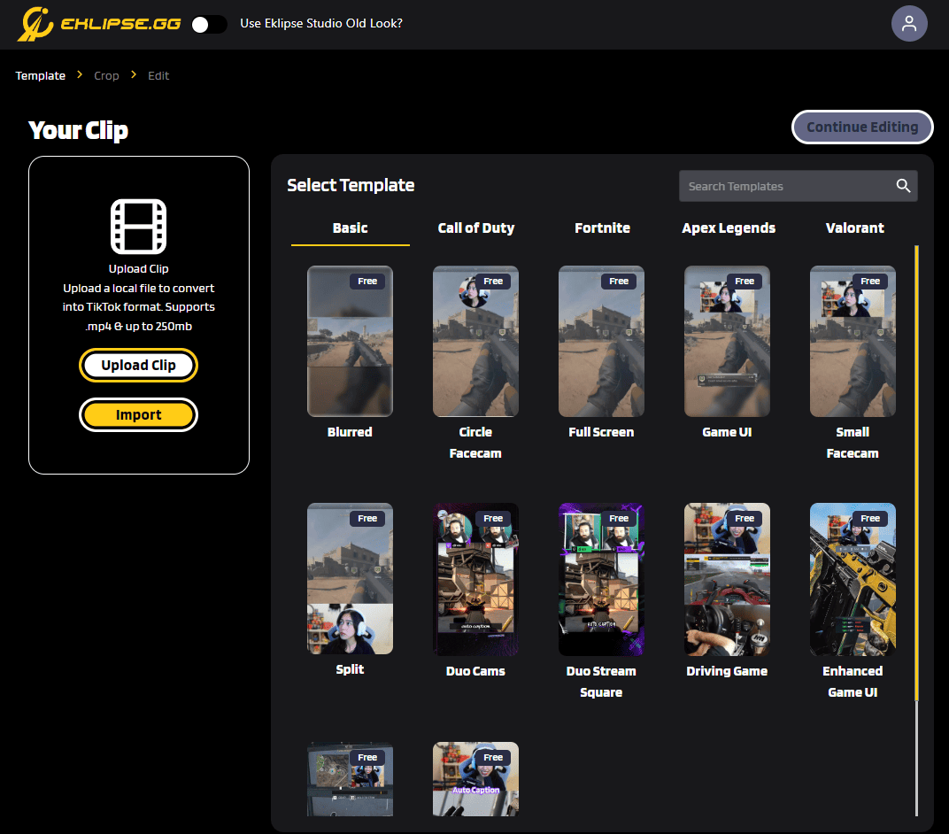This screenshot has width=949, height=834.
Task: Go to the Edit breadcrumb step
Action: [x=158, y=75]
